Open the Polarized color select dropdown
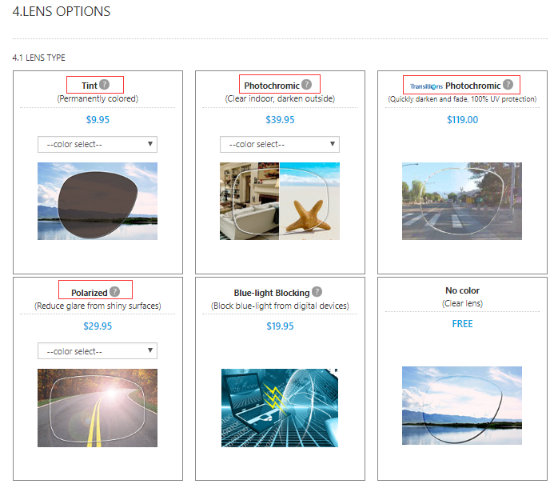Image resolution: width=554 pixels, height=484 pixels. tap(98, 351)
